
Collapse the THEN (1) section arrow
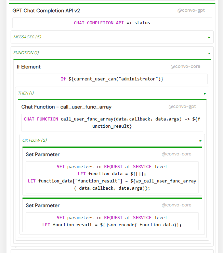(205, 94)
